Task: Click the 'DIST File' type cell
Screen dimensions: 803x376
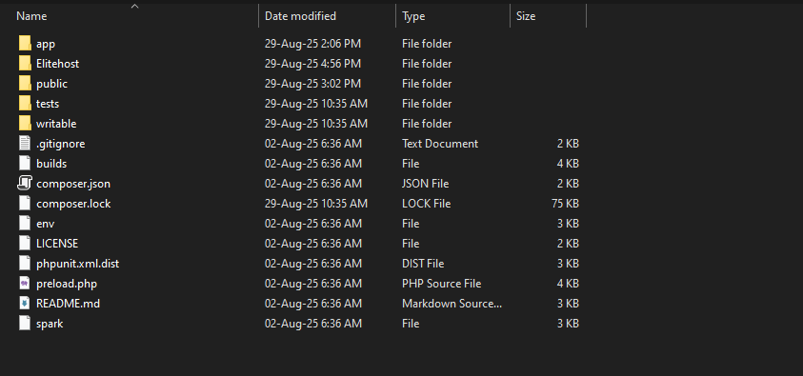Action: (x=423, y=264)
